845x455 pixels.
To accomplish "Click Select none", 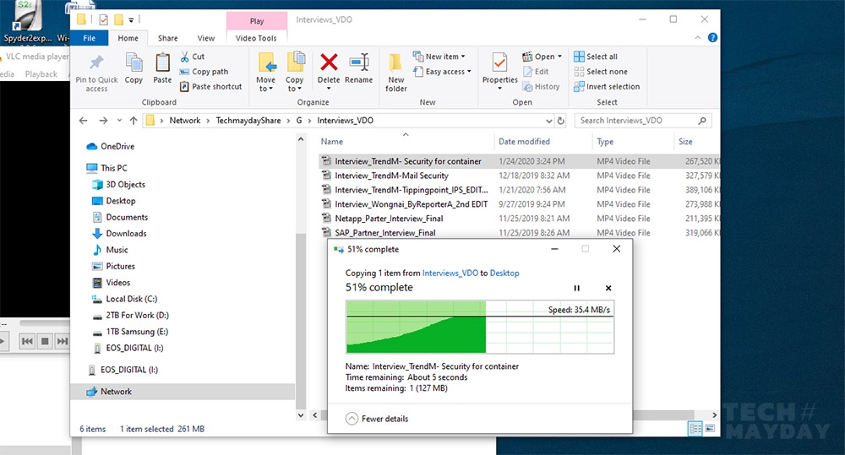I will [601, 72].
